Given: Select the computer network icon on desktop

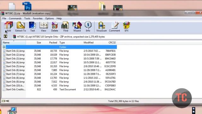Looking at the screenshot, I should 12,111.
